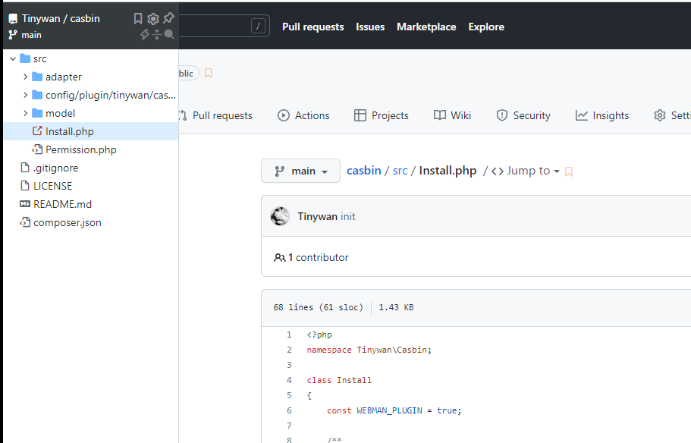The image size is (691, 443).
Task: Click line number 6 in the code
Action: [x=289, y=410]
